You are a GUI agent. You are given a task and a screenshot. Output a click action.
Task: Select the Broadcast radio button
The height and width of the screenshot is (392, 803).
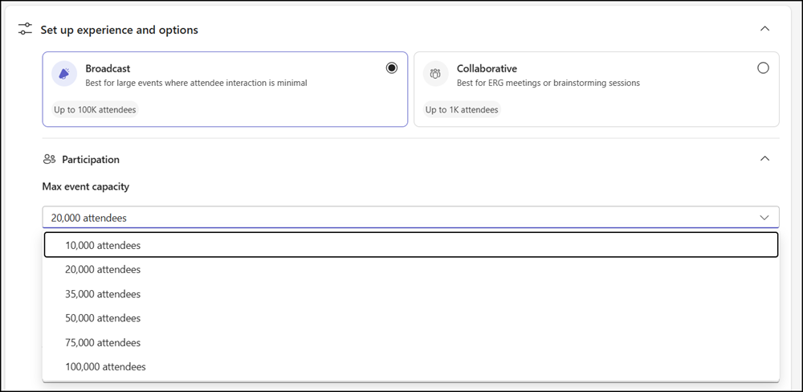[x=391, y=68]
